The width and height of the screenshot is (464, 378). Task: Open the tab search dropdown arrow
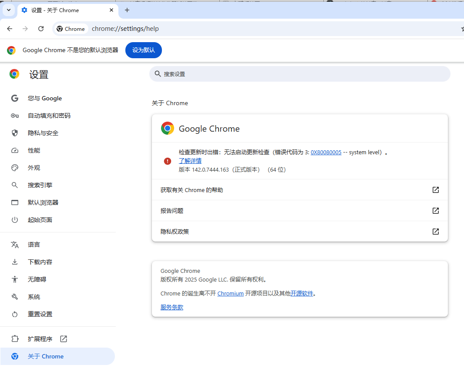(9, 10)
